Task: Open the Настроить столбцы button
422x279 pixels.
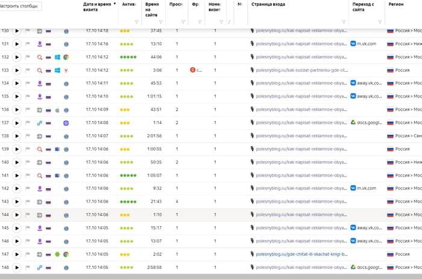Action: [19, 6]
